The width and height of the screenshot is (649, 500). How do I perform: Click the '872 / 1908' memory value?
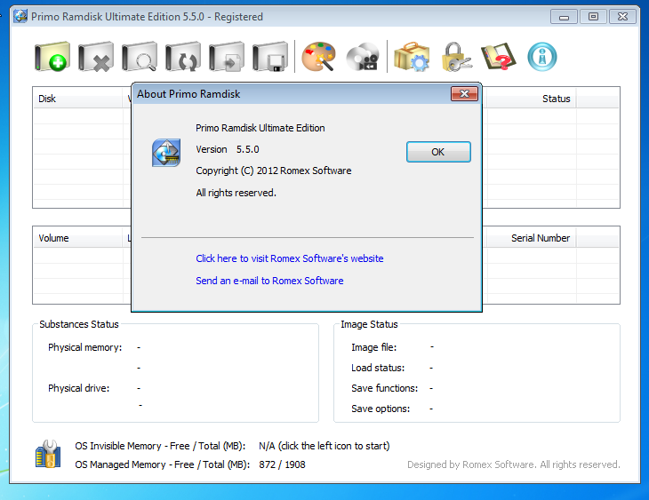coord(283,464)
